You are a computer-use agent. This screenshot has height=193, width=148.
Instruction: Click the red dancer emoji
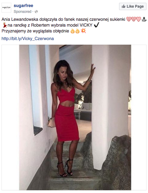[5, 25]
